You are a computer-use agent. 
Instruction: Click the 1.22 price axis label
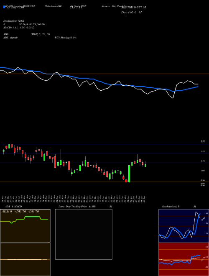[203, 151]
